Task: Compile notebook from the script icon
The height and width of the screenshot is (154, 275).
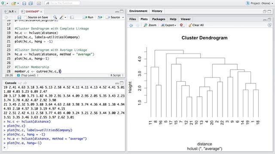Action: point(72,17)
